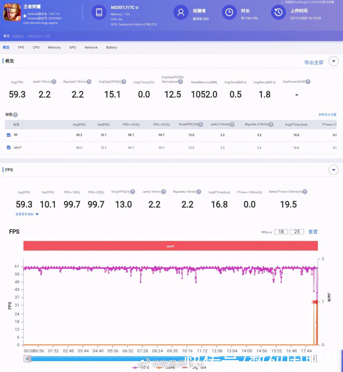Open help for Normalized AppCPU metric
343x372 pixels.
pyautogui.click(x=181, y=82)
